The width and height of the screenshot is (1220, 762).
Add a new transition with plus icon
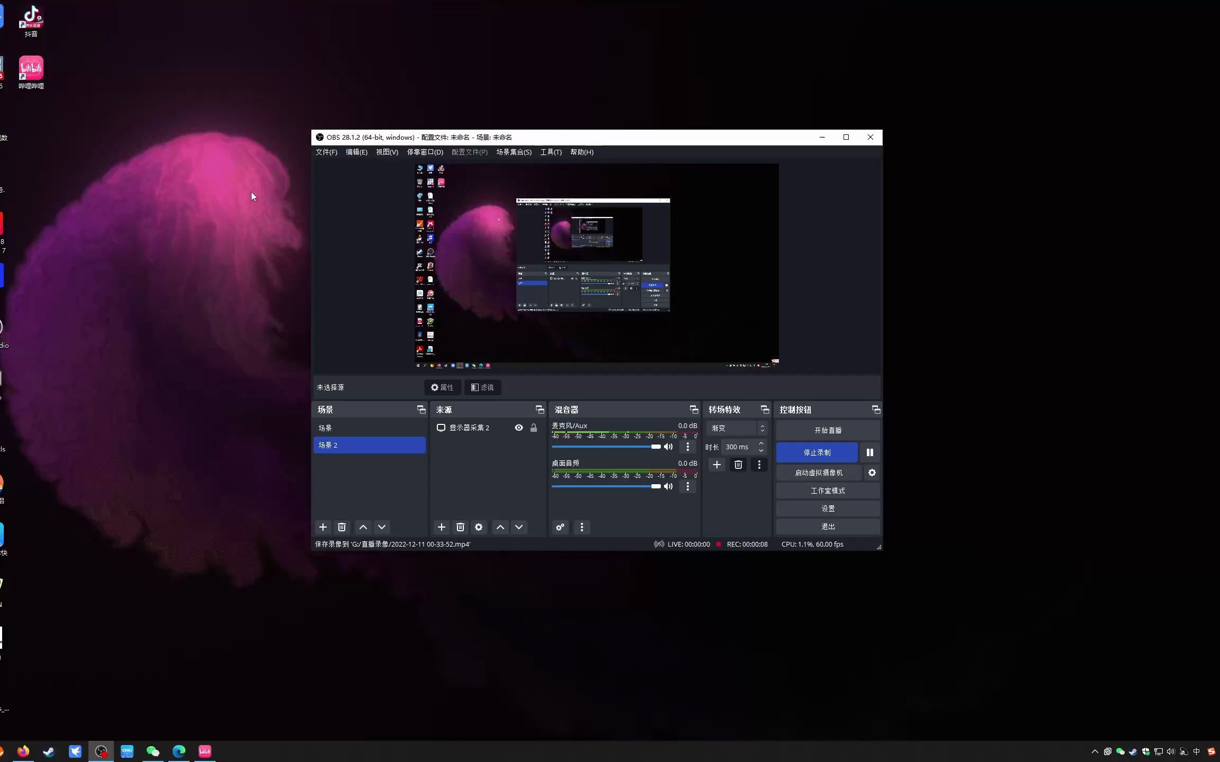pos(717,465)
